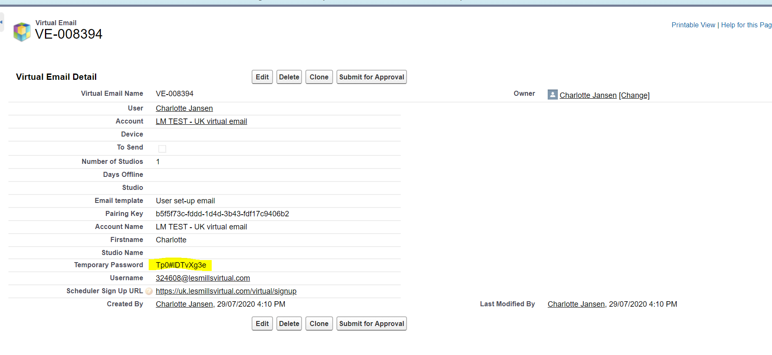Toggle the To Send checkbox
The height and width of the screenshot is (355, 772).
[x=162, y=149]
